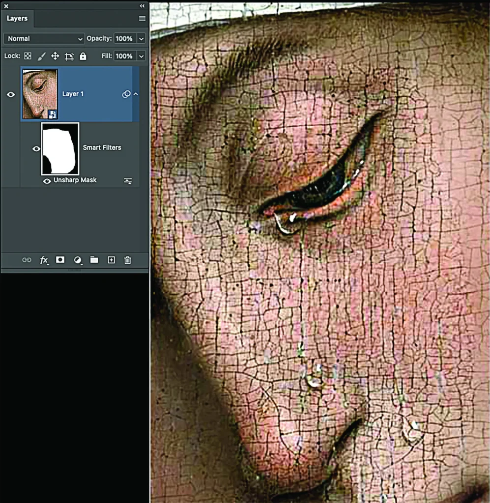Open the Normal blend mode dropdown
The image size is (490, 503).
click(44, 38)
